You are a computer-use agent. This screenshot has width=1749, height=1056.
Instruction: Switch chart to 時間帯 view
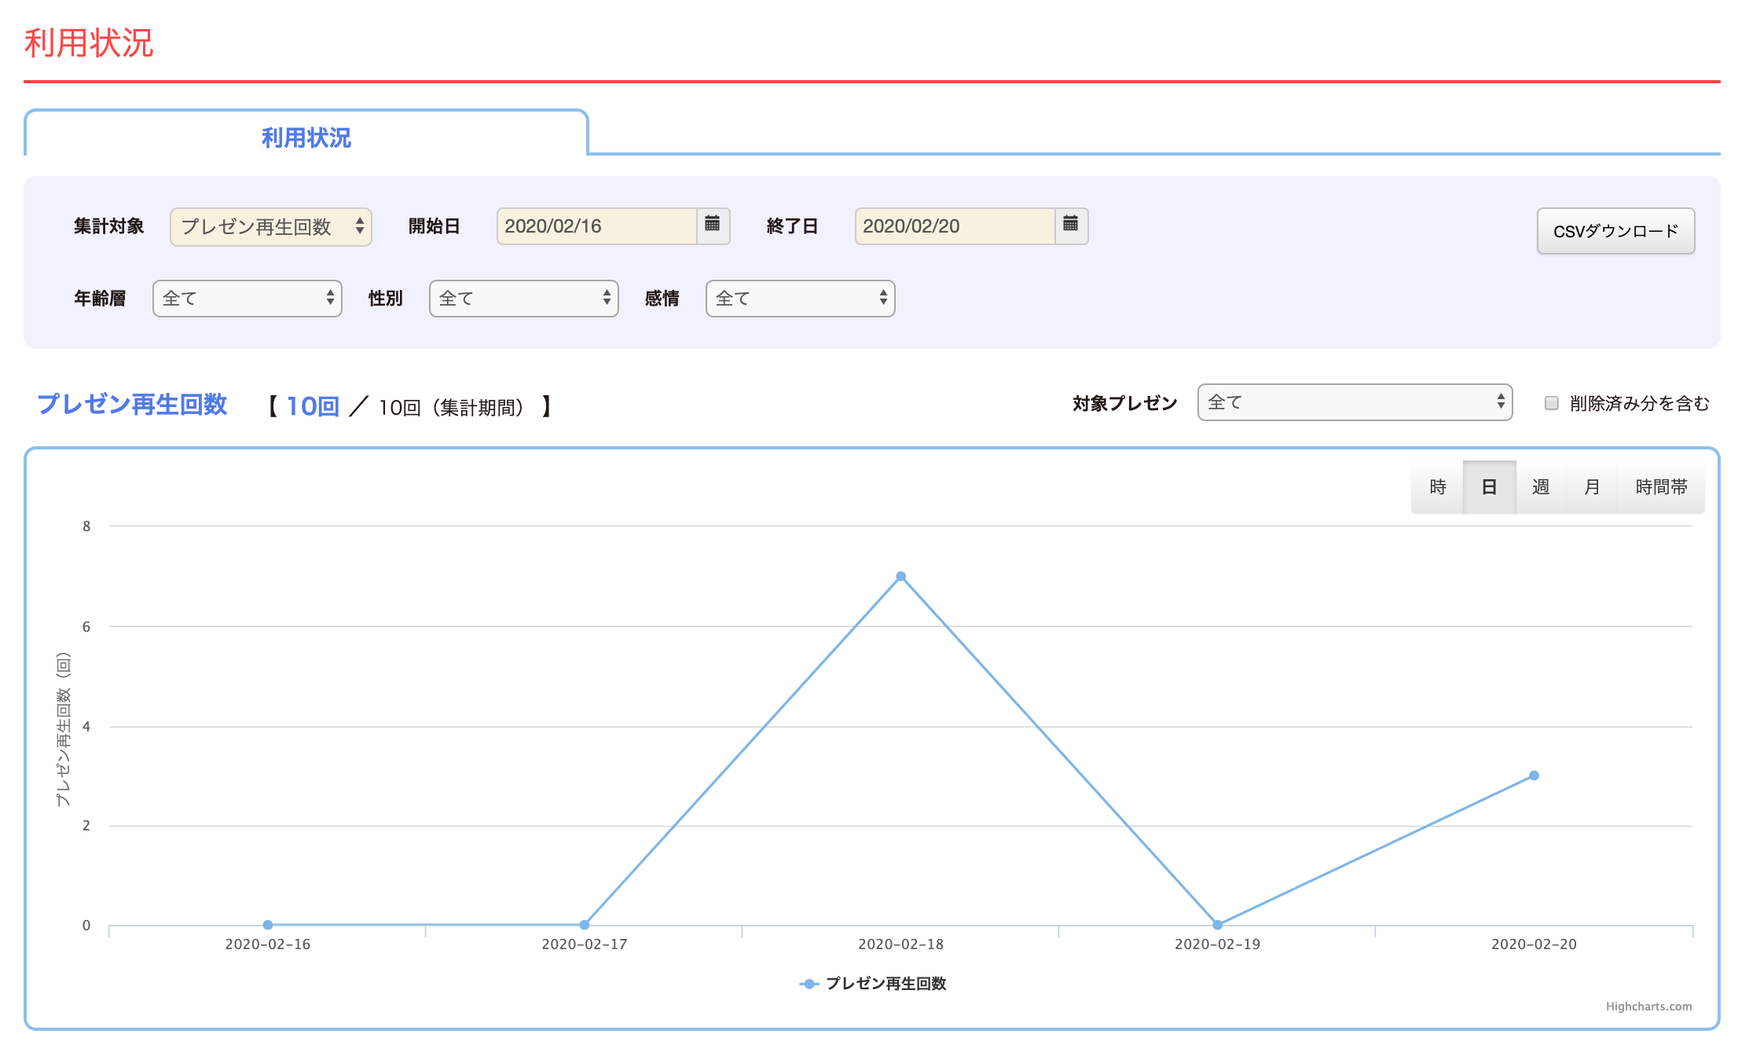[x=1661, y=487]
